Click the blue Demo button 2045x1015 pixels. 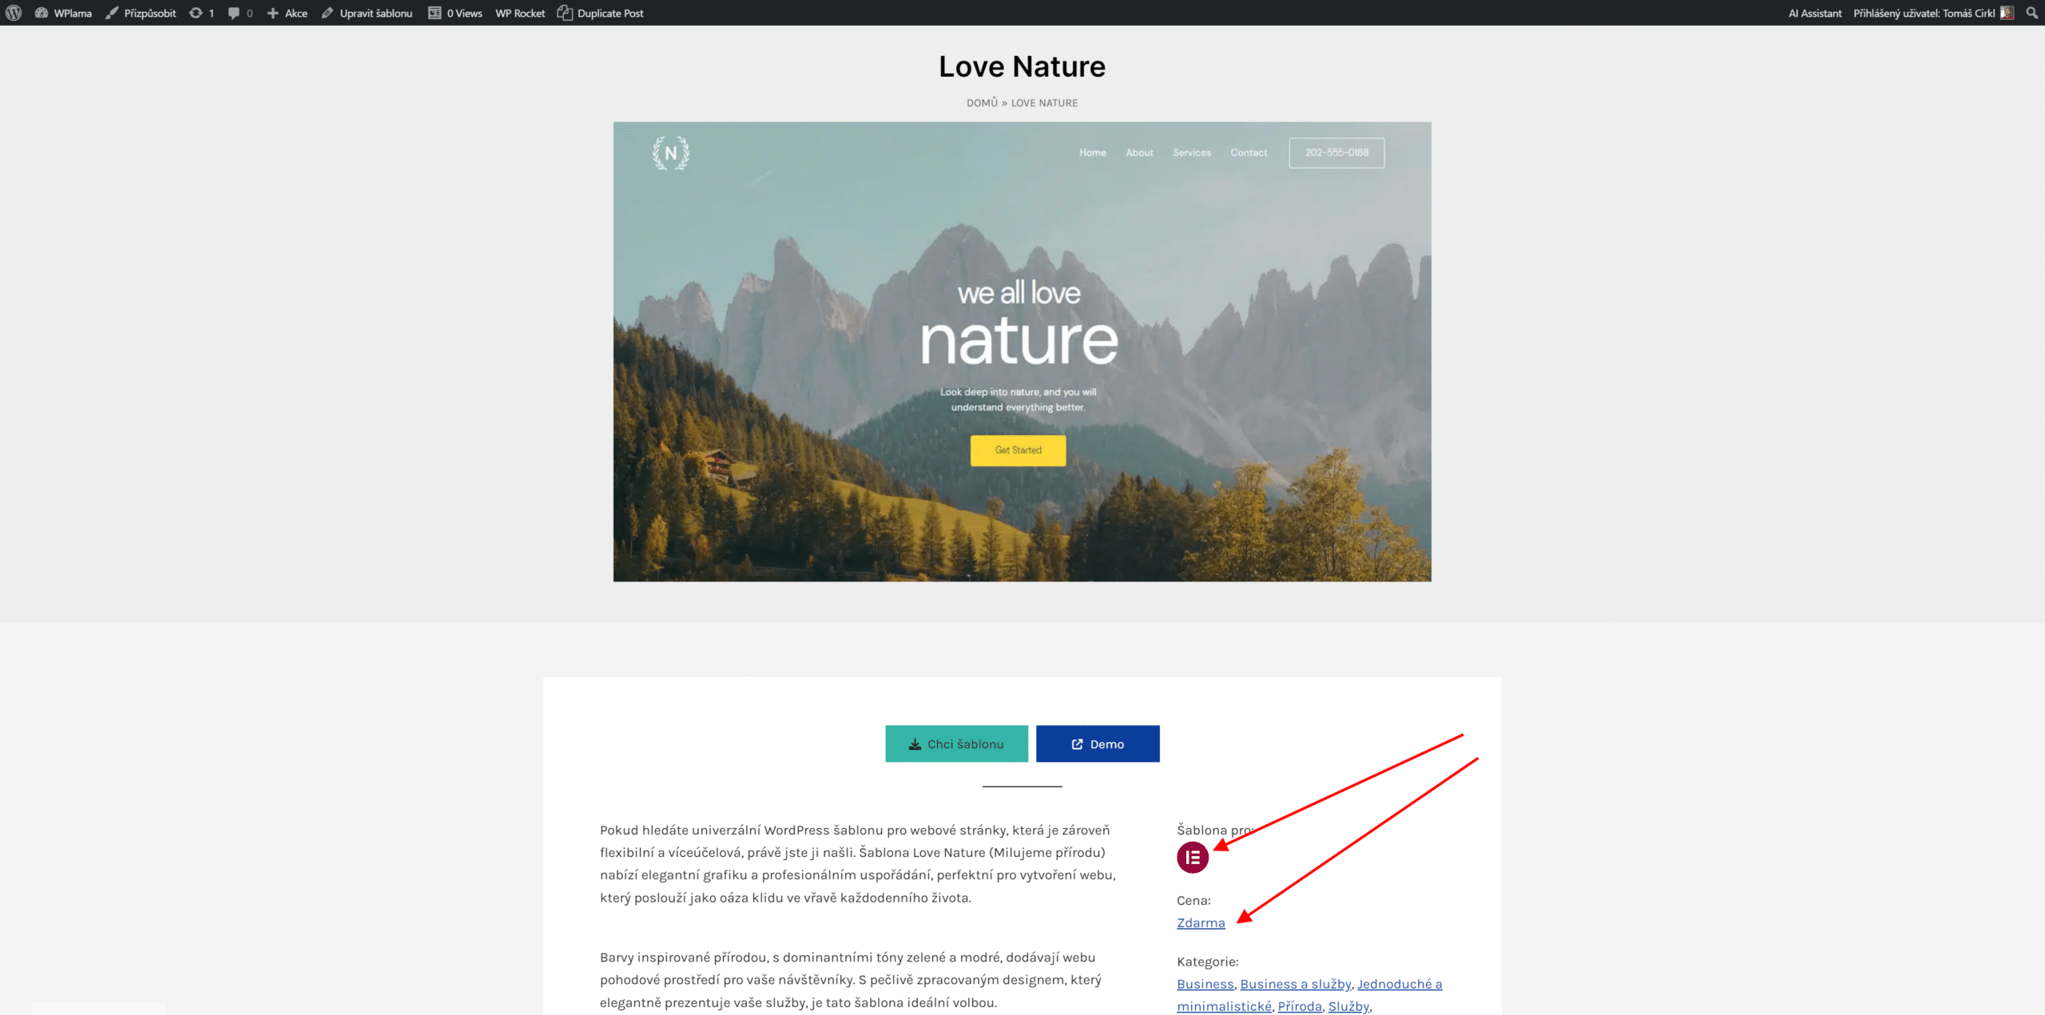tap(1098, 743)
